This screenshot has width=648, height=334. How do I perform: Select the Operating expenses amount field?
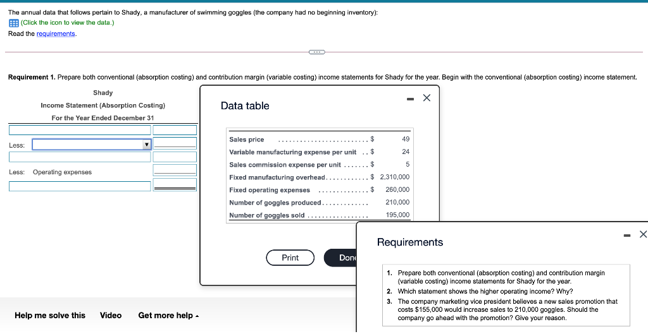click(175, 170)
